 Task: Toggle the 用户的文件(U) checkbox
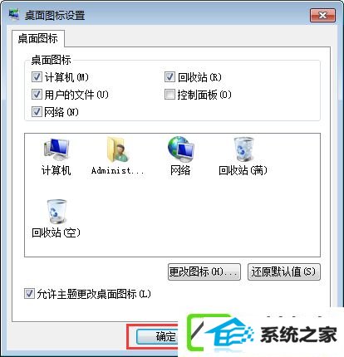click(37, 95)
